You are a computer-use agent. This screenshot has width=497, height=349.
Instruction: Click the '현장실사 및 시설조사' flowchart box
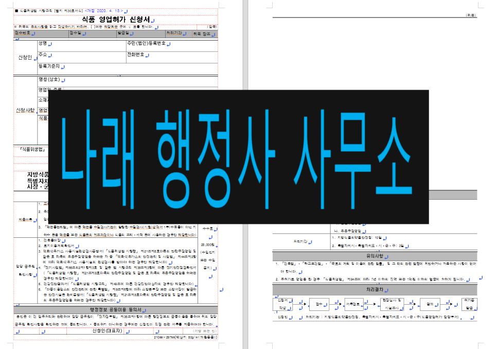click(392, 304)
